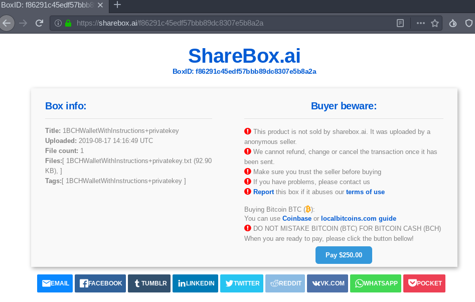Click the flame extension icon in toolbar

453,23
